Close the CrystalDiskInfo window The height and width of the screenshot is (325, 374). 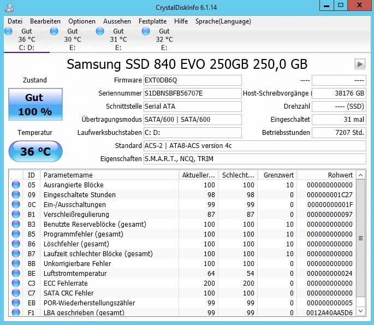pyautogui.click(x=359, y=5)
